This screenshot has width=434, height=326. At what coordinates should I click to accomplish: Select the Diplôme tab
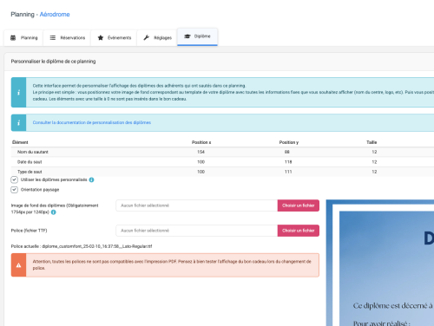197,36
